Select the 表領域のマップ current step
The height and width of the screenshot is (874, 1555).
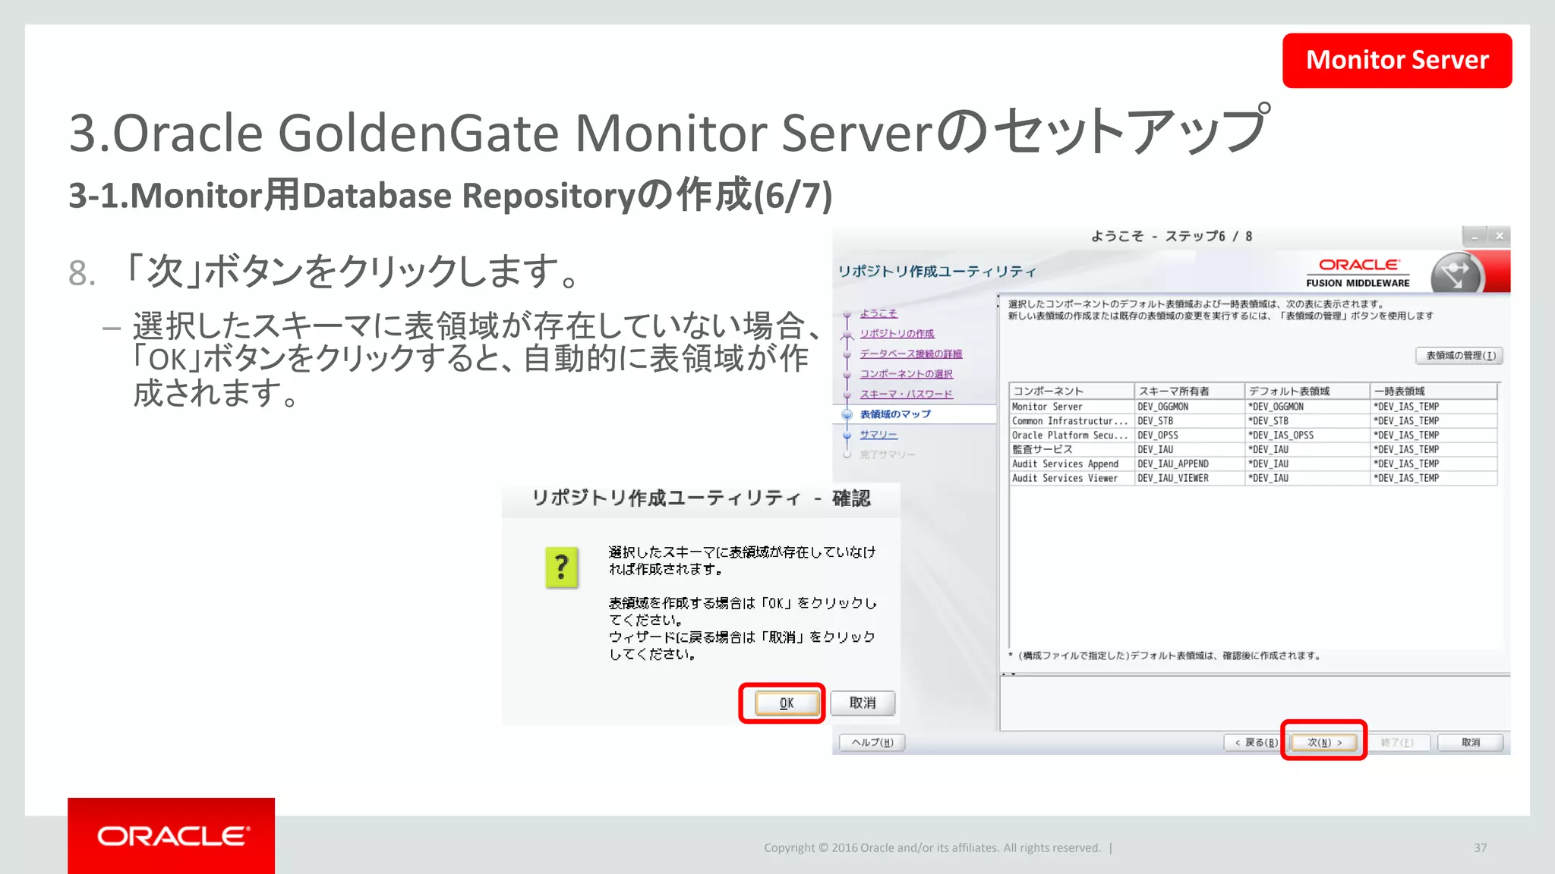(895, 414)
